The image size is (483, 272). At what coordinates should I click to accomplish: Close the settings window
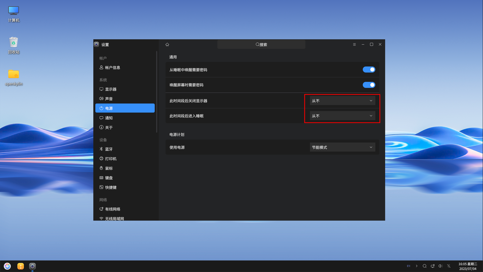pos(380,45)
